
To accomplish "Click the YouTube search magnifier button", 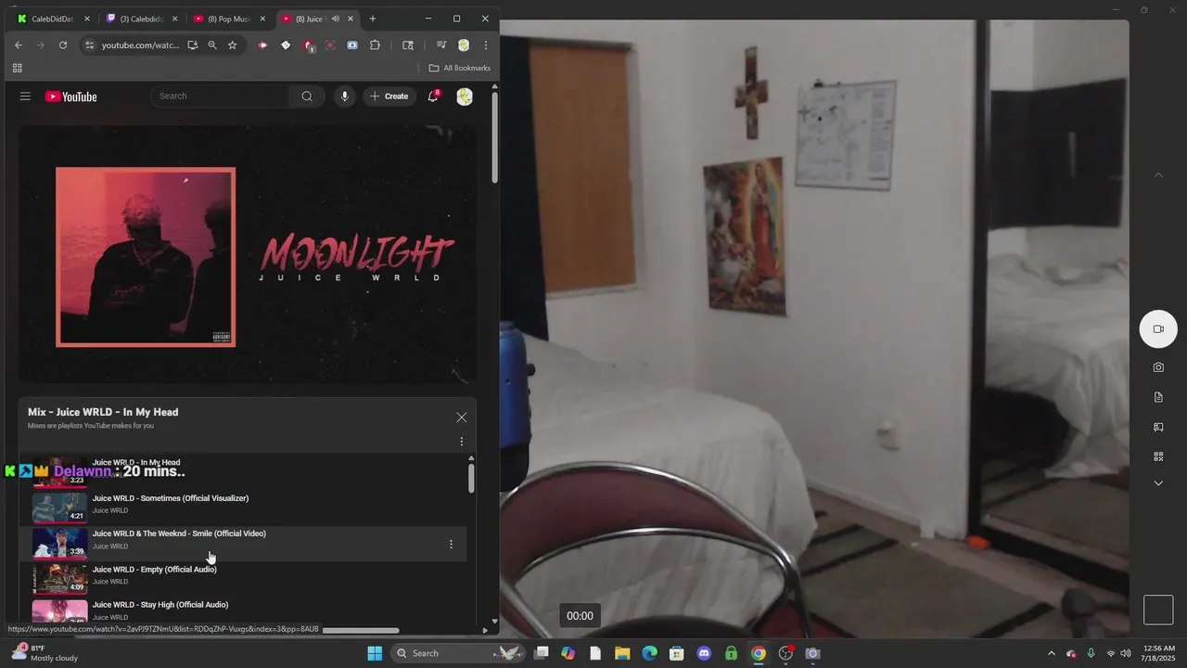I will click(307, 96).
